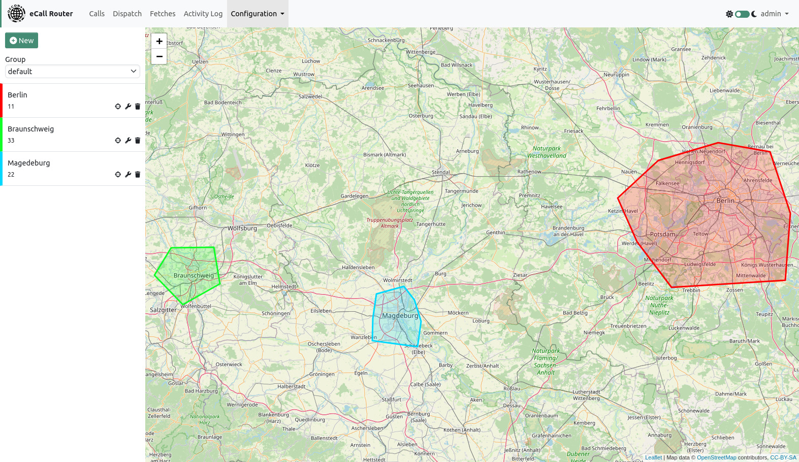Open the OpenStreetMap attribution link
799x462 pixels.
point(716,457)
